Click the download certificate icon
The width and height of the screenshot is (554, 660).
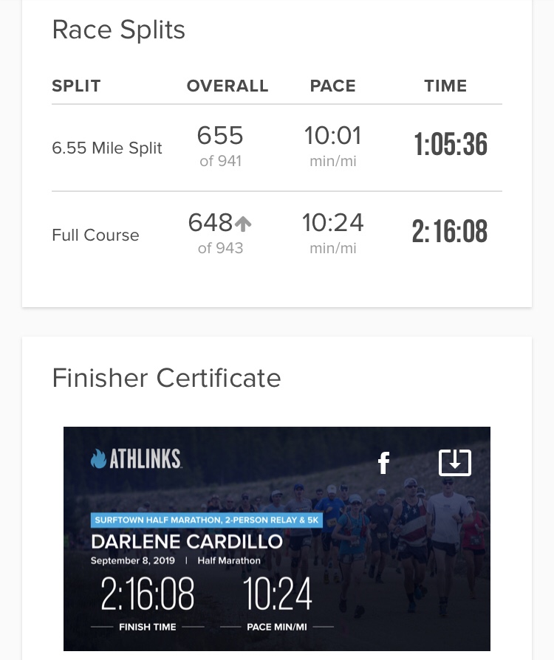click(455, 462)
